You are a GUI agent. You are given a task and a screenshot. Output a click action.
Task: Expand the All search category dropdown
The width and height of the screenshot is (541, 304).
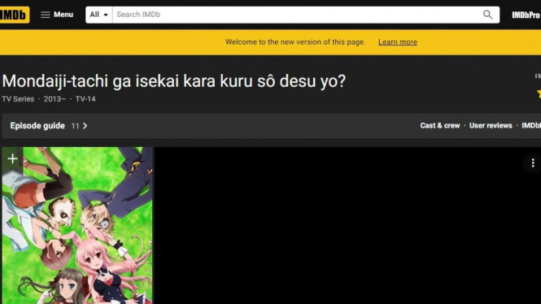coord(98,15)
